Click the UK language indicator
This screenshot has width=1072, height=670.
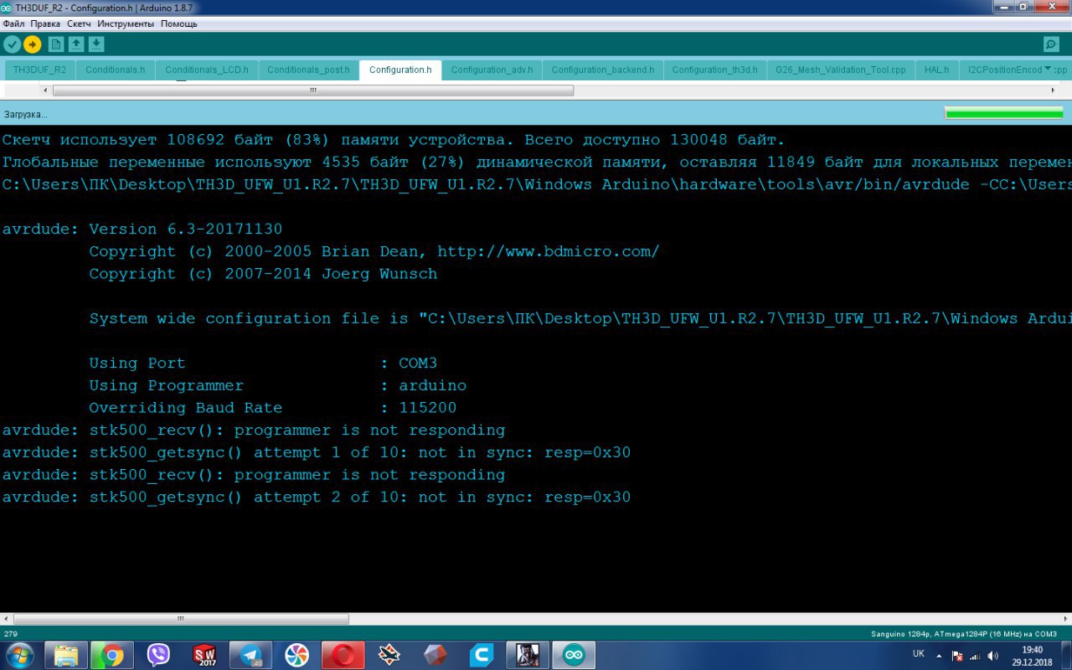pyautogui.click(x=918, y=653)
